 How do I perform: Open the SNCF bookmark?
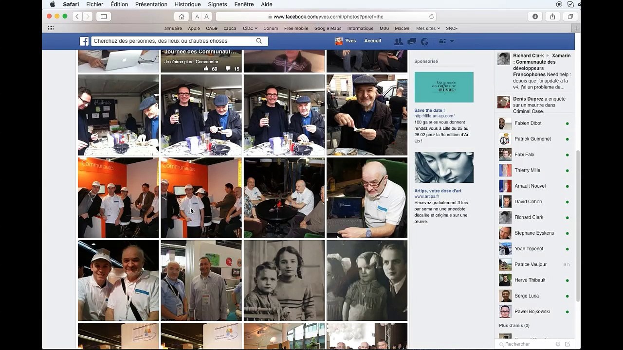click(x=452, y=28)
